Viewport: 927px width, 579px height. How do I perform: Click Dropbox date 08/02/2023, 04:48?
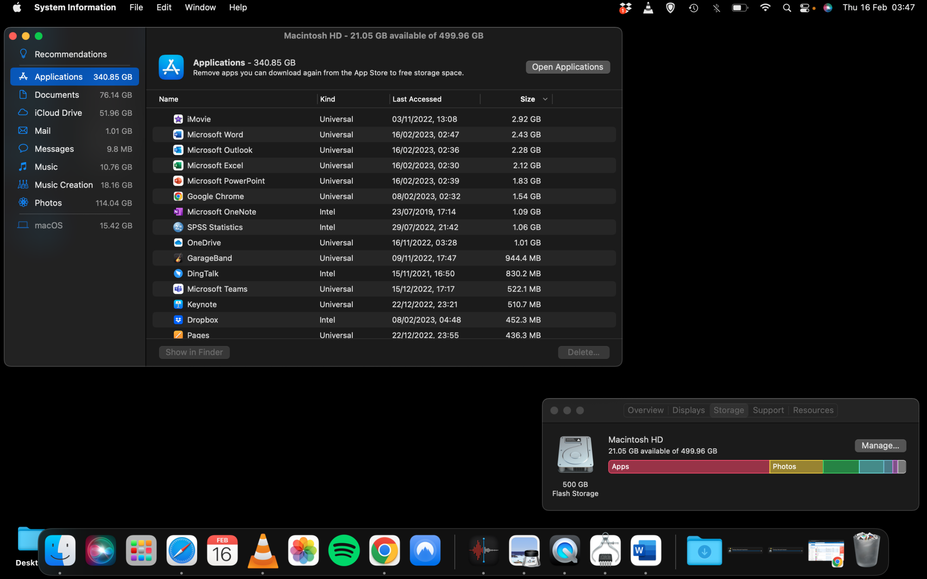pyautogui.click(x=426, y=320)
